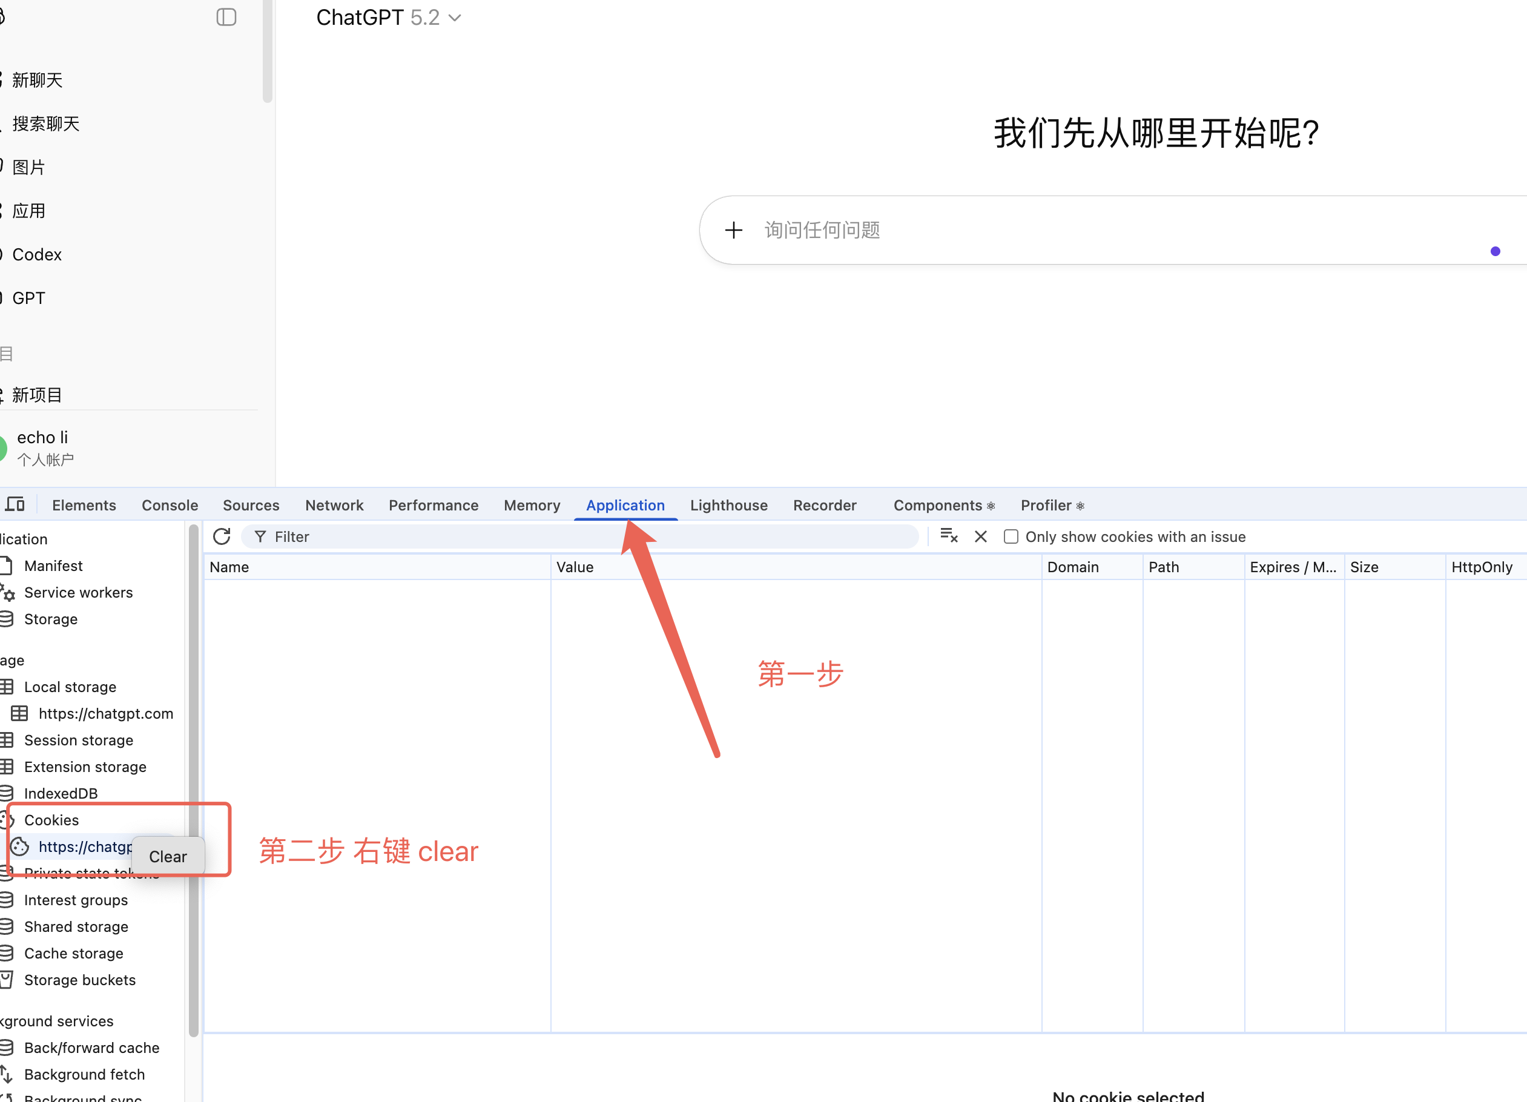Open the Manifest item
The image size is (1527, 1102).
point(53,566)
